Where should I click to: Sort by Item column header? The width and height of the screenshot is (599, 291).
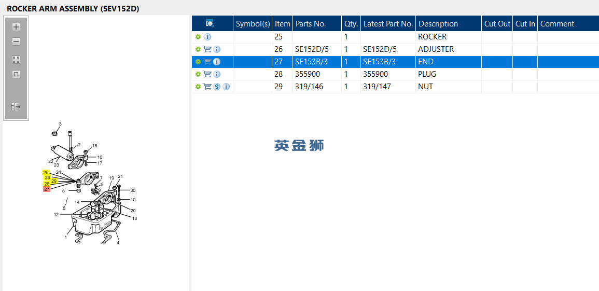point(282,24)
